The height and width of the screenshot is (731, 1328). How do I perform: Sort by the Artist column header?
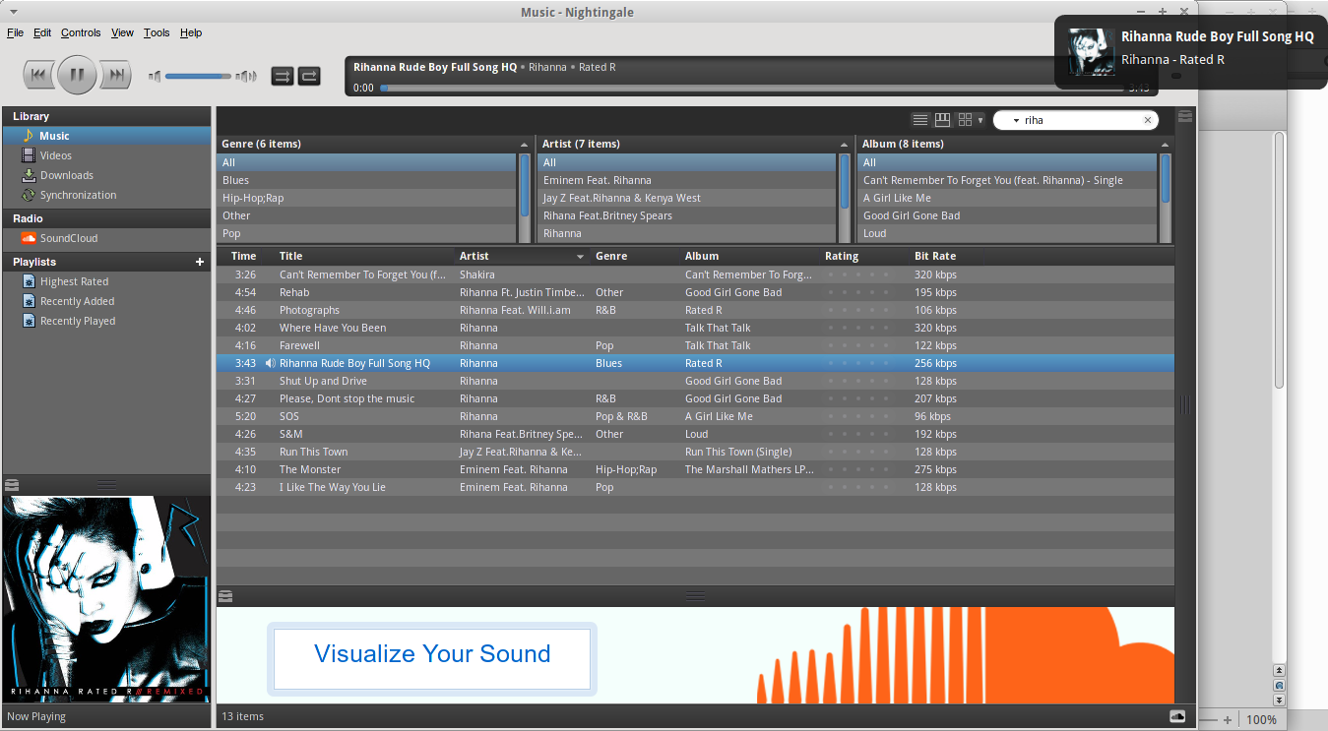(x=521, y=256)
